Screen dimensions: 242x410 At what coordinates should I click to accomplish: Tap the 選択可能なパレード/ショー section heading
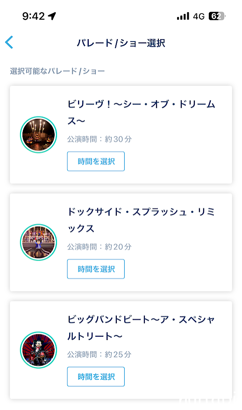click(57, 71)
